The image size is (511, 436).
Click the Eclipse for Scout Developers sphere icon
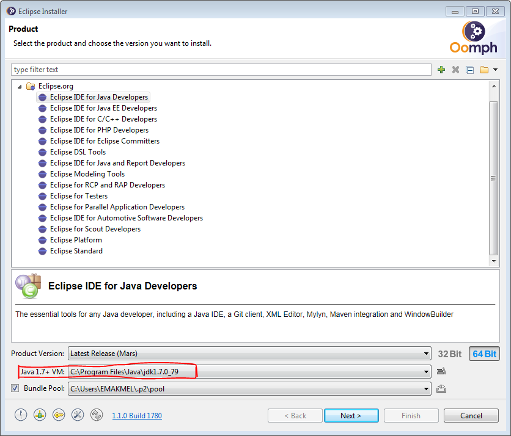[42, 229]
